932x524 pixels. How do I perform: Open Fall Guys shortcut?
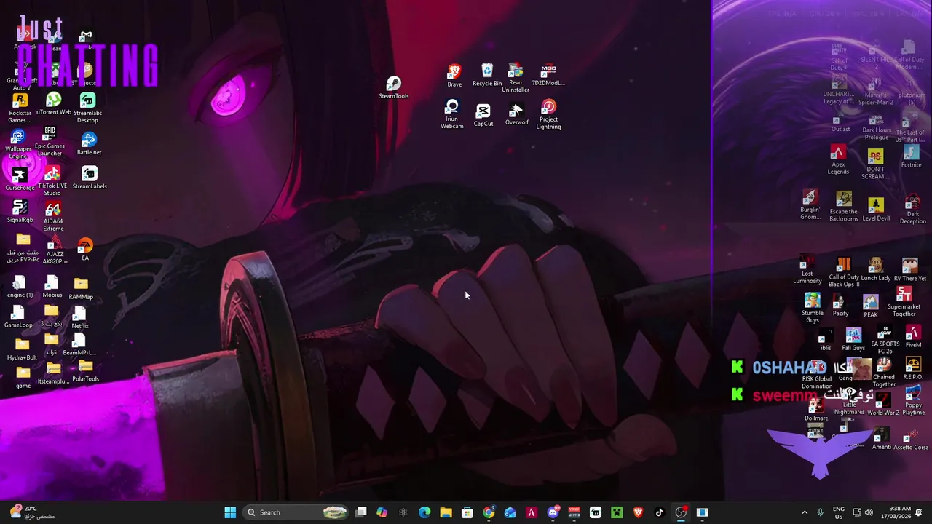click(x=853, y=340)
